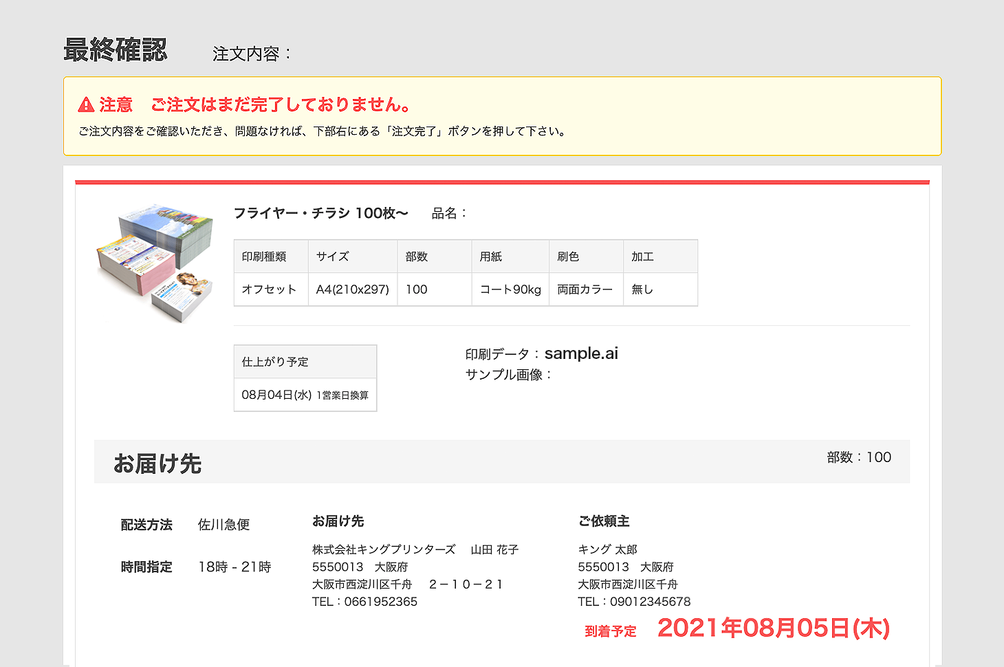
Task: Select the A4(210x297) size cell
Action: (x=352, y=289)
